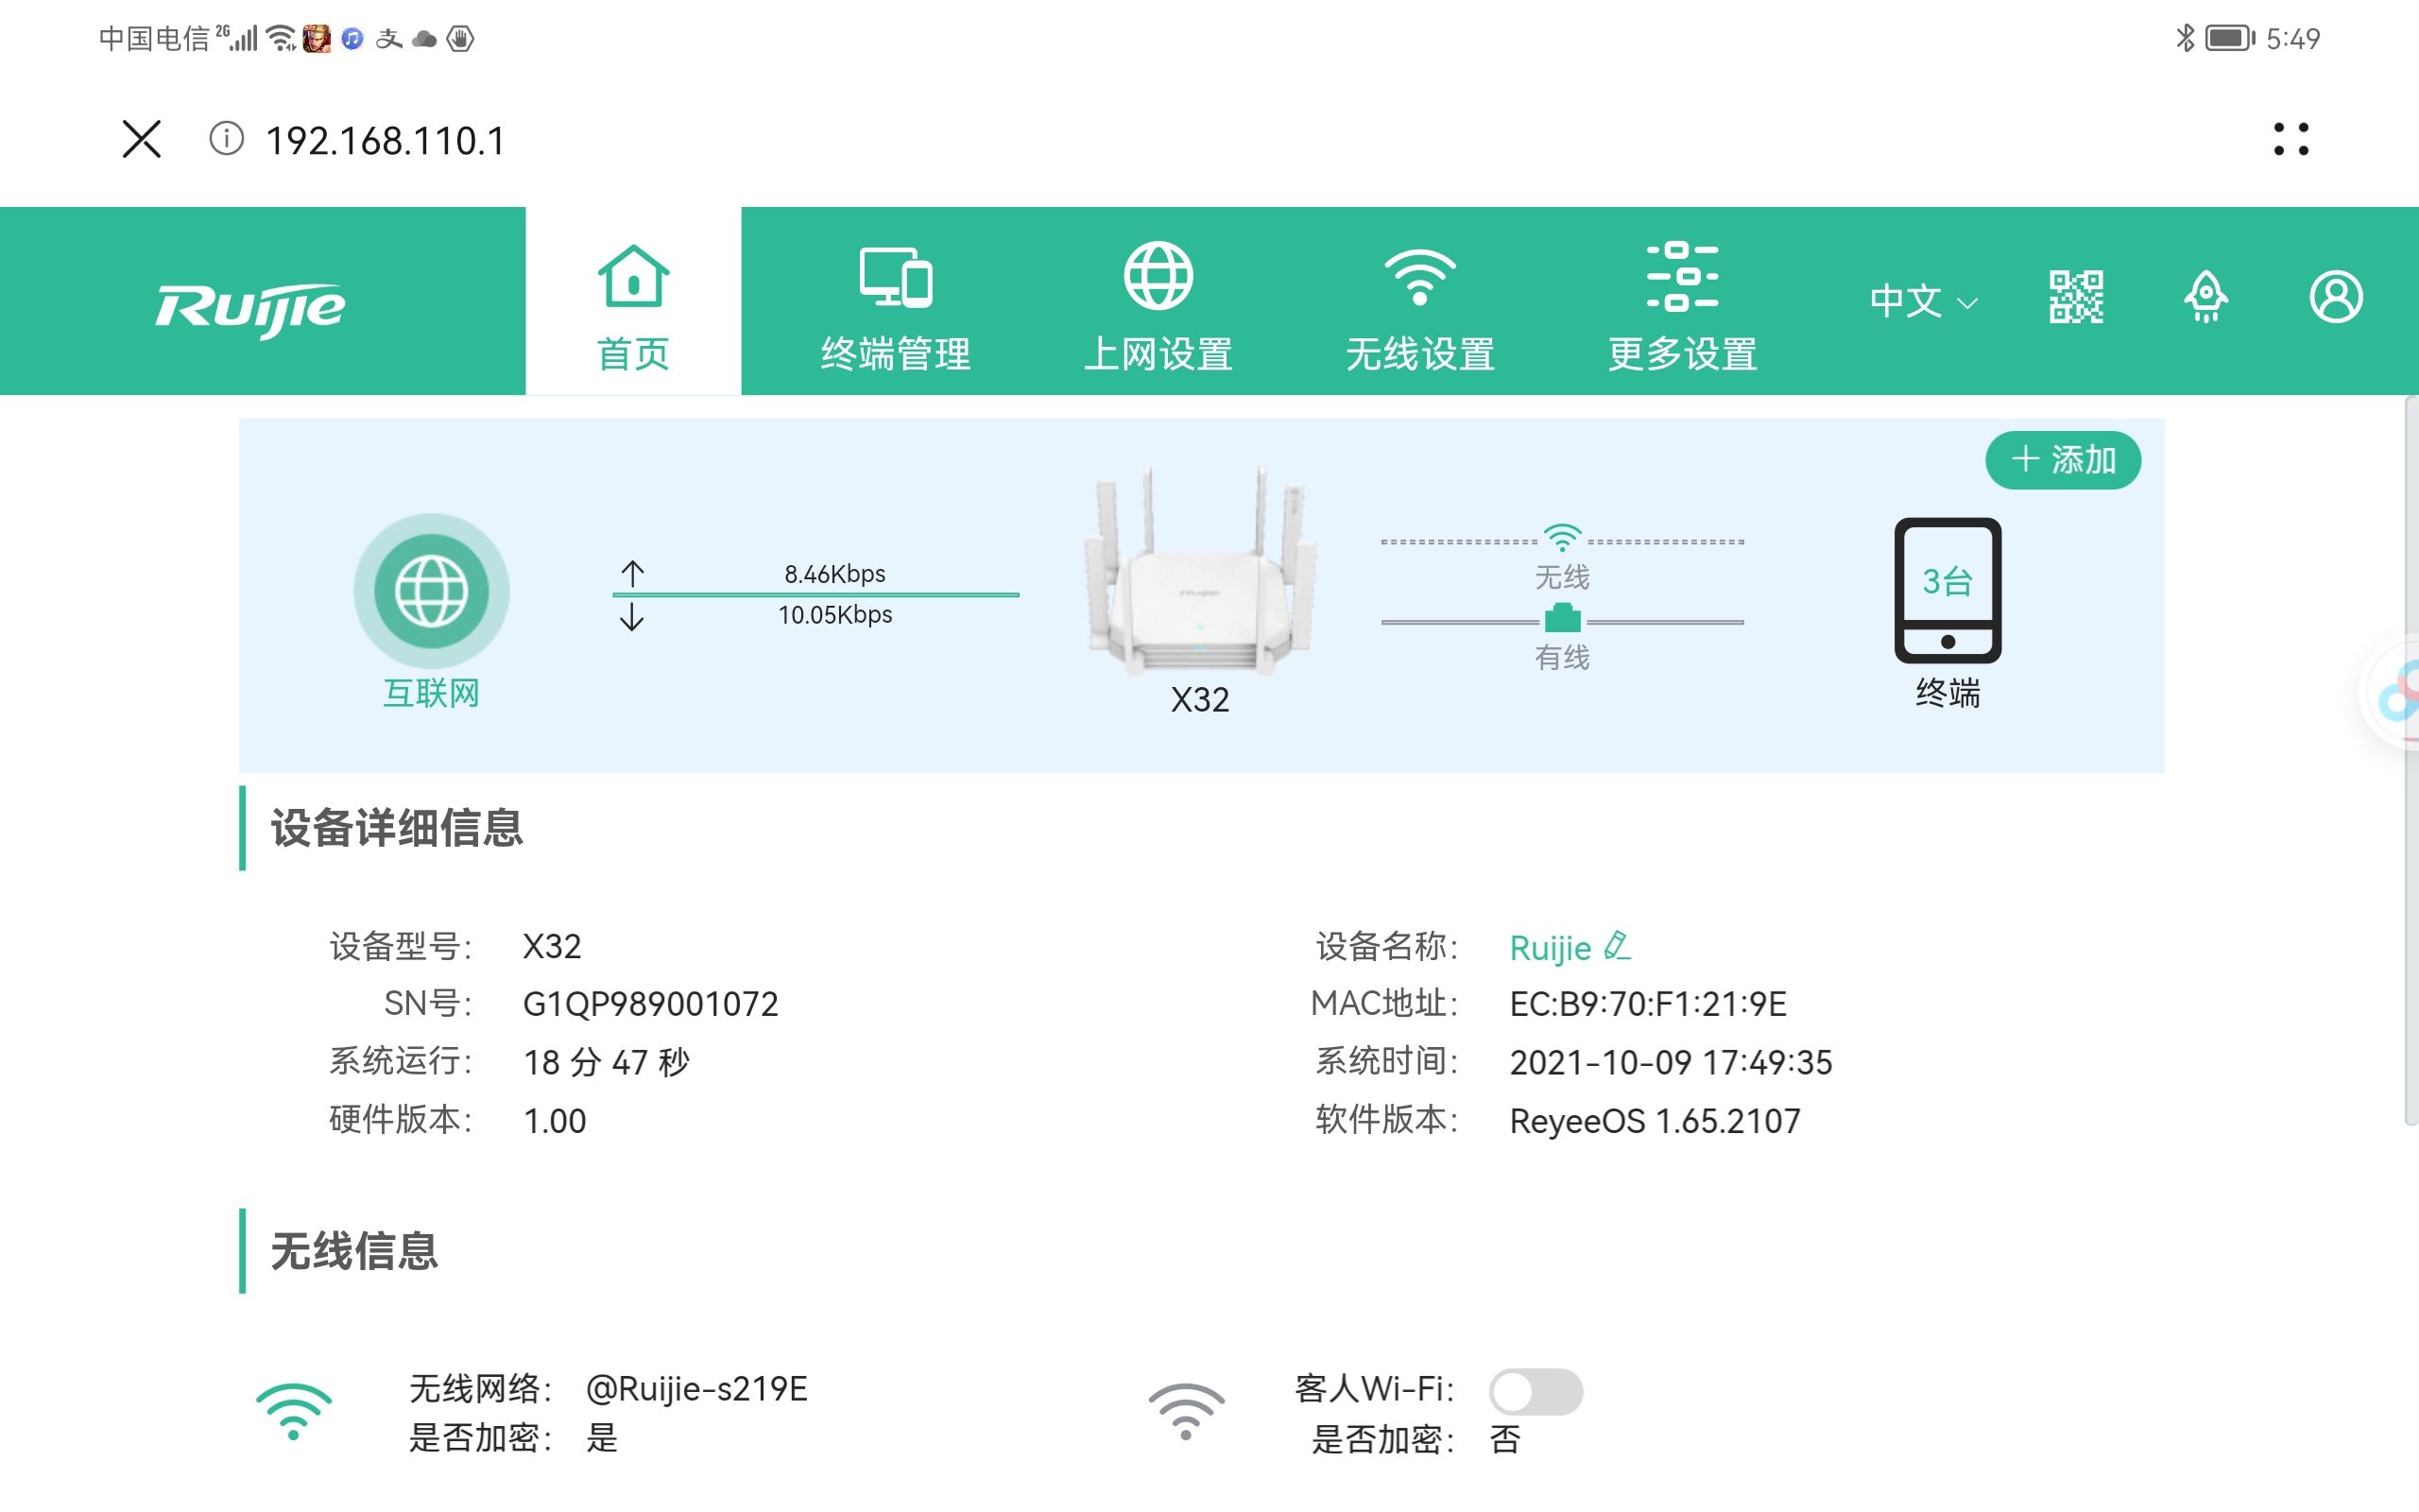Expand the 中文 language dropdown
This screenshot has height=1512, width=2419.
1923,300
